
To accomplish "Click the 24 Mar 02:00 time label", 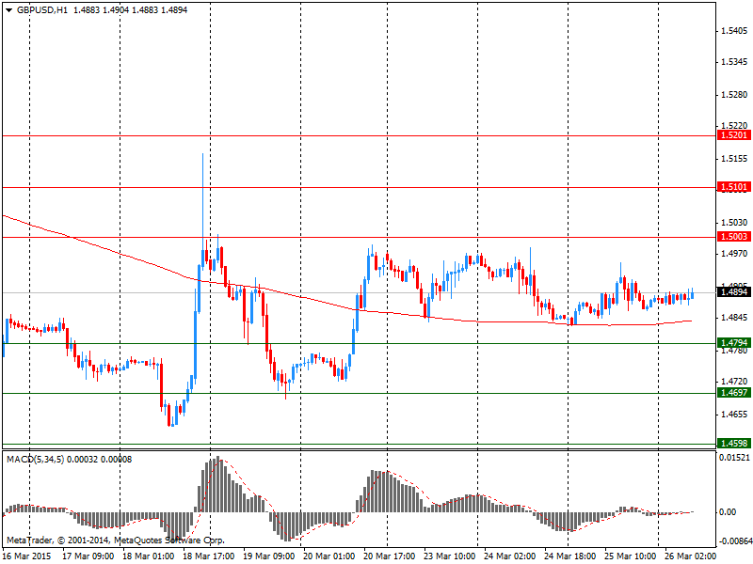I will (509, 556).
